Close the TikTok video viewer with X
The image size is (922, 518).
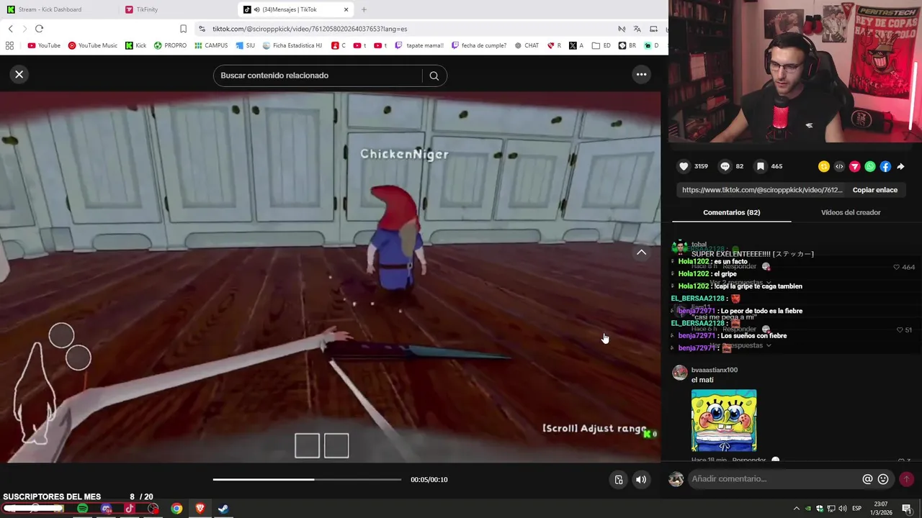coord(19,74)
